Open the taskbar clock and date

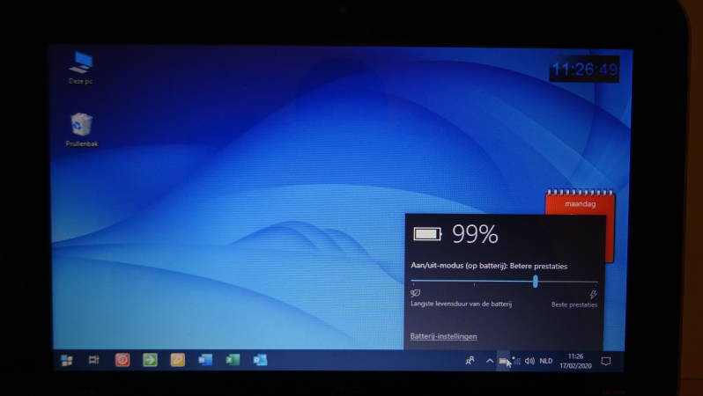(x=575, y=361)
